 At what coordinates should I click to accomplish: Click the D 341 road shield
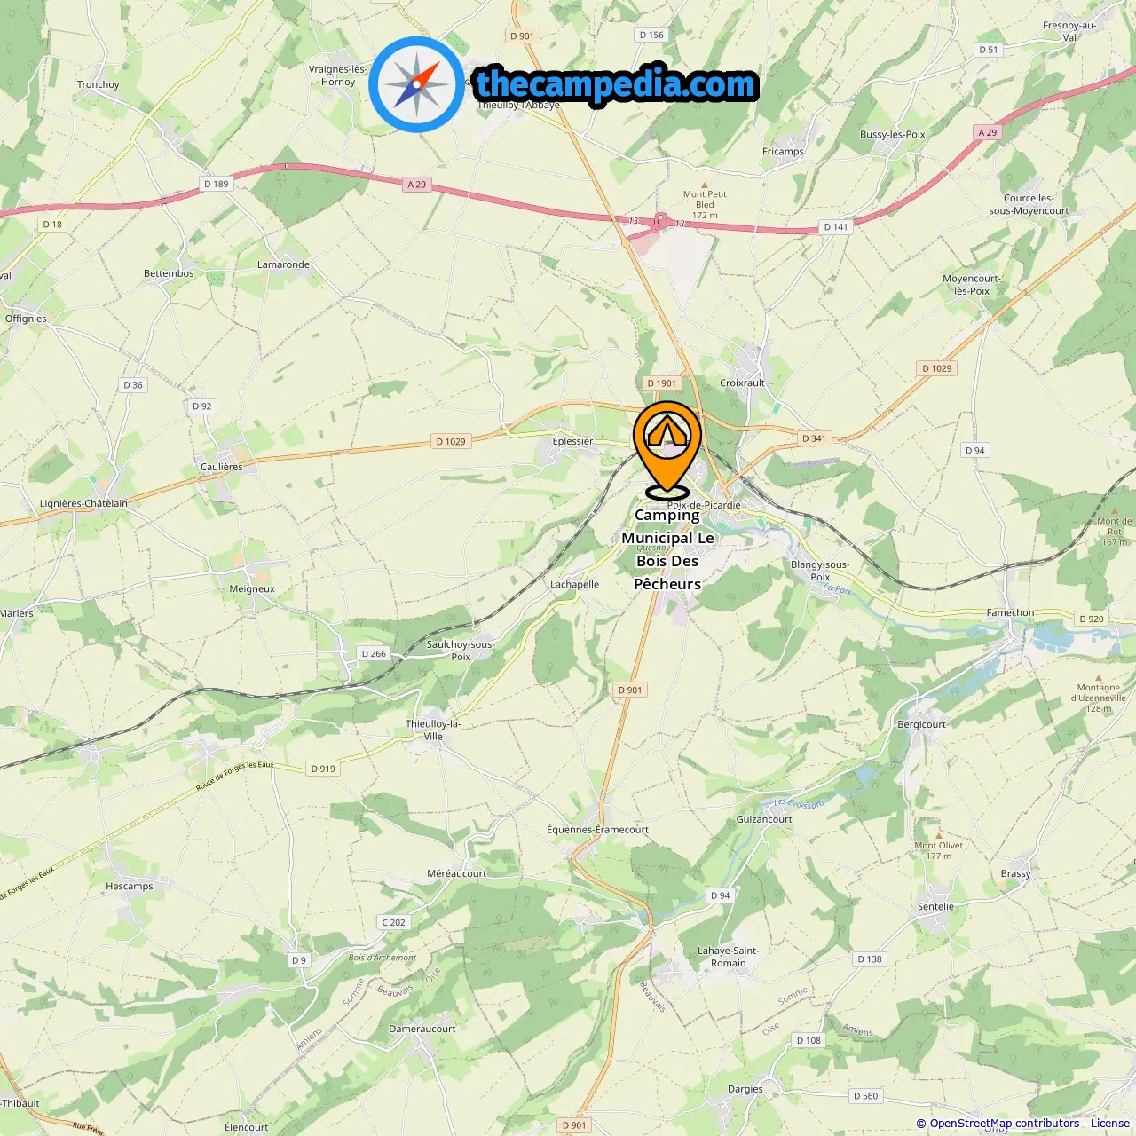pyautogui.click(x=815, y=438)
